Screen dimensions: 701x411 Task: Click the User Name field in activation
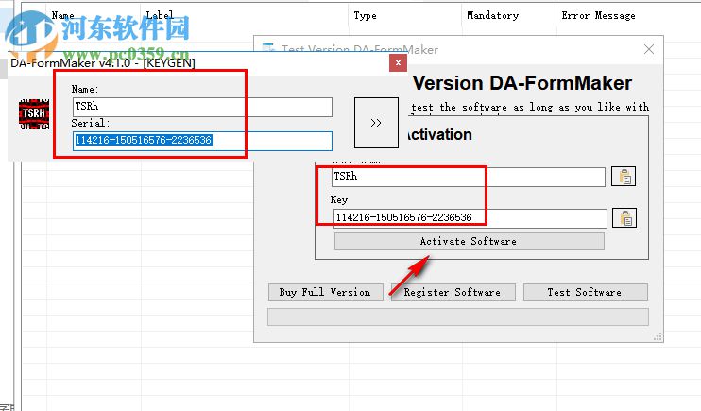click(468, 177)
